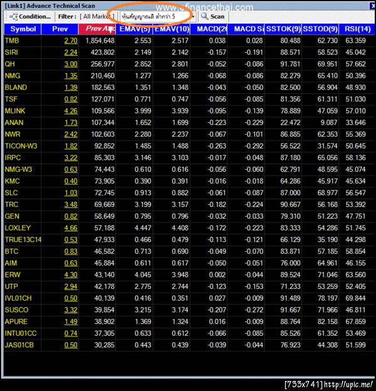
Task: Click ERW EMAV(5) value 4.045
Action: click(x=143, y=275)
